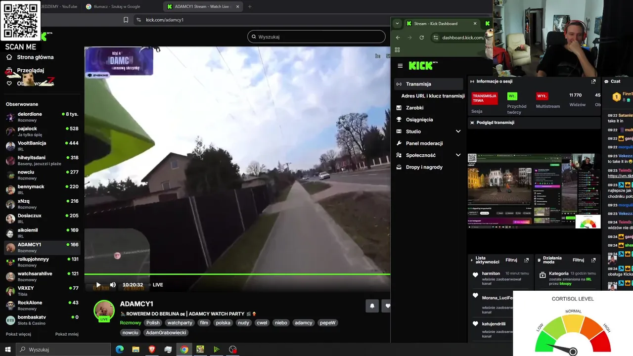Expand followed list with Pokaż więcej
Viewport: 633px width, 356px height.
tap(18, 334)
